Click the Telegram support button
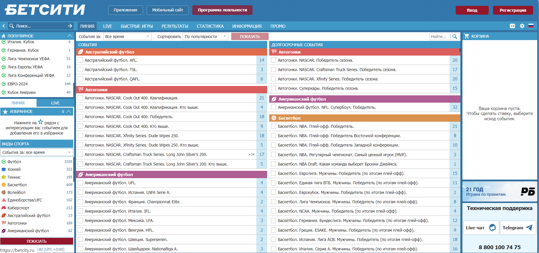 point(517,228)
